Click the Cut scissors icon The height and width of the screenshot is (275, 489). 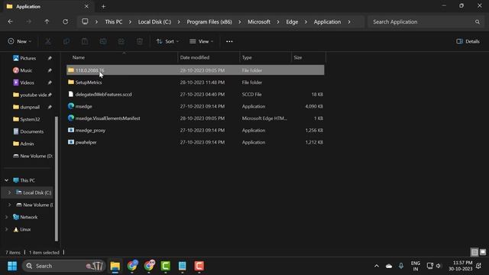click(48, 41)
